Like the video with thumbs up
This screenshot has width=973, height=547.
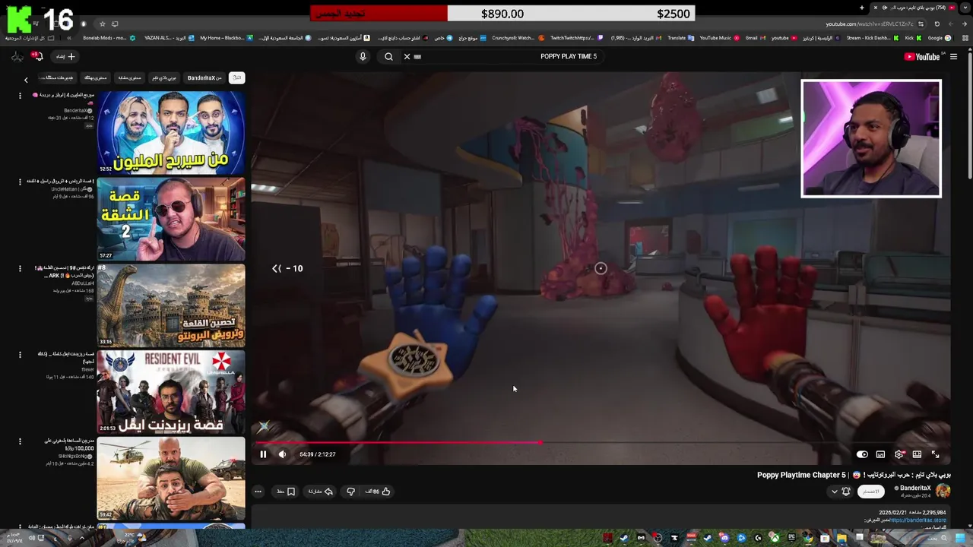[379, 492]
